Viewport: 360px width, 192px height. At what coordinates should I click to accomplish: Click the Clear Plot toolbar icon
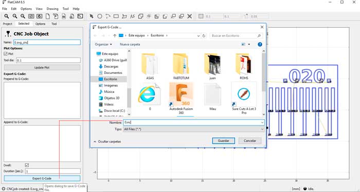click(31, 16)
